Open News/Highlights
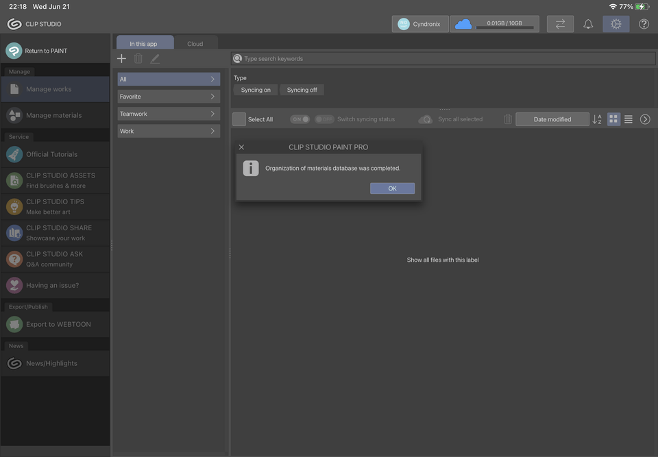This screenshot has width=658, height=457. click(56, 363)
